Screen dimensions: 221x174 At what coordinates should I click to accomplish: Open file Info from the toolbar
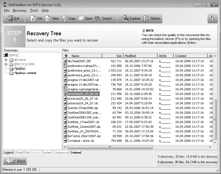coord(33,18)
